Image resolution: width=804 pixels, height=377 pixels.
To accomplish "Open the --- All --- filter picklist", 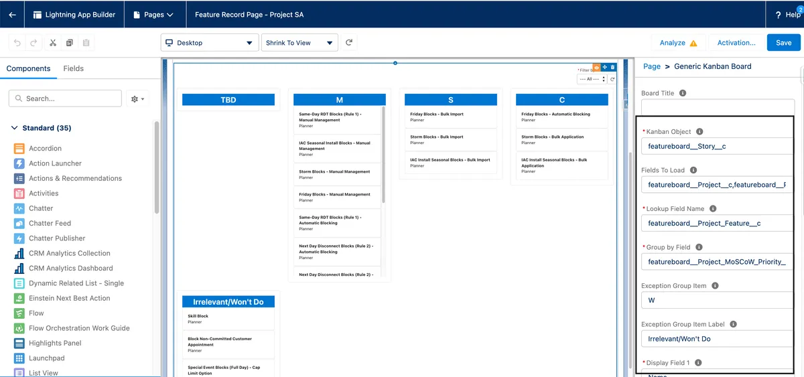I will pos(592,79).
